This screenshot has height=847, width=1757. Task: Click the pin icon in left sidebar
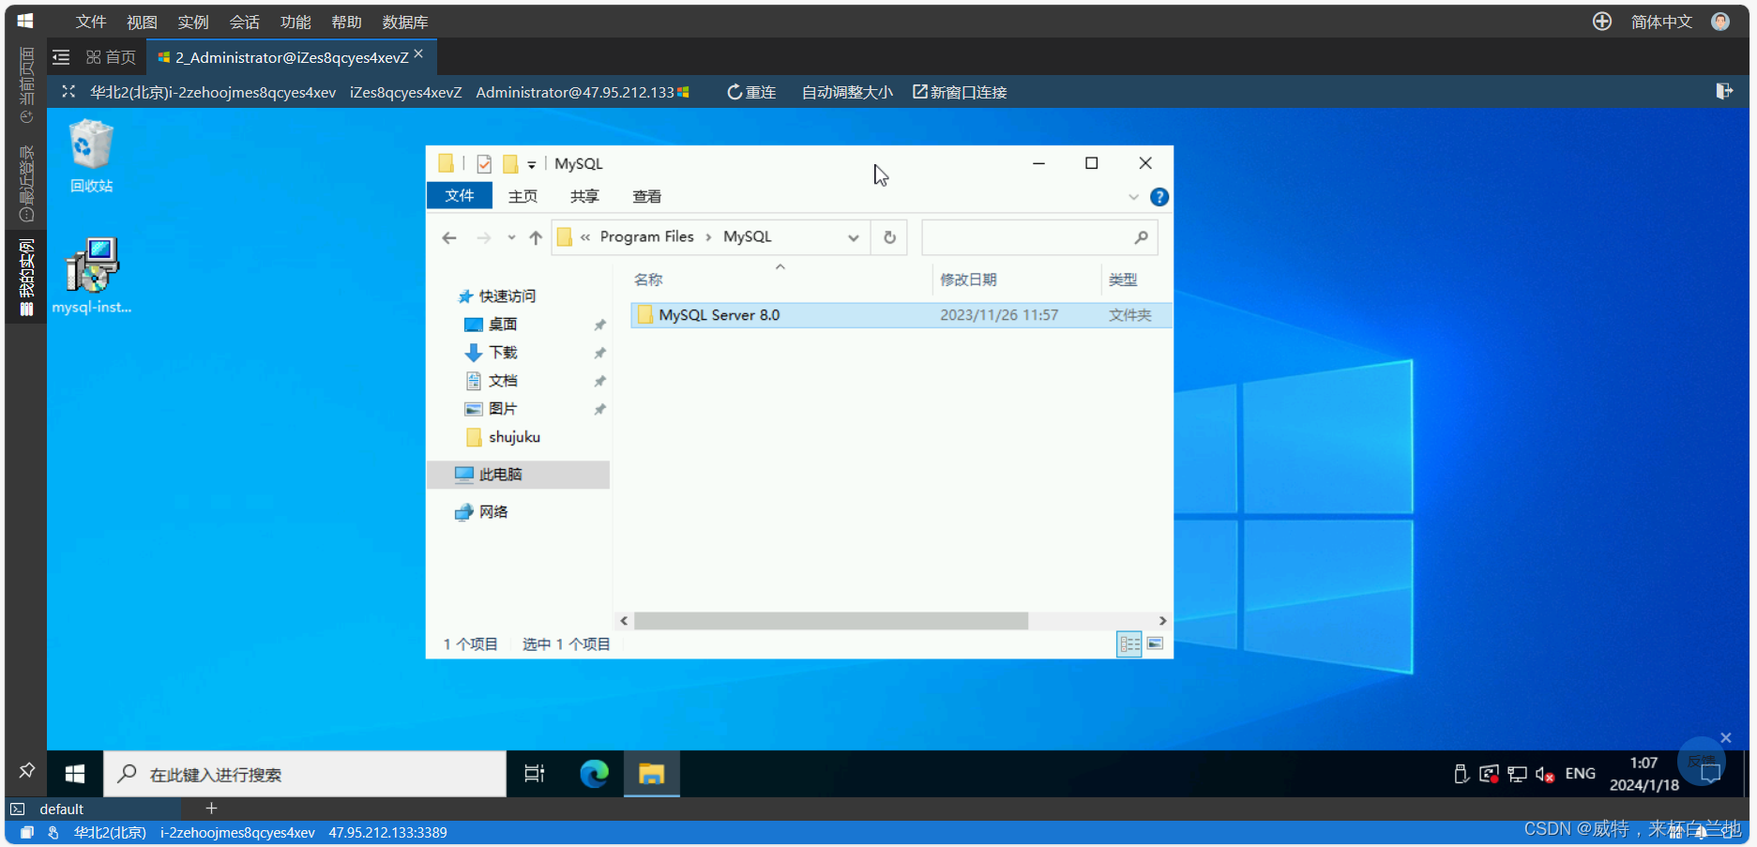point(26,771)
